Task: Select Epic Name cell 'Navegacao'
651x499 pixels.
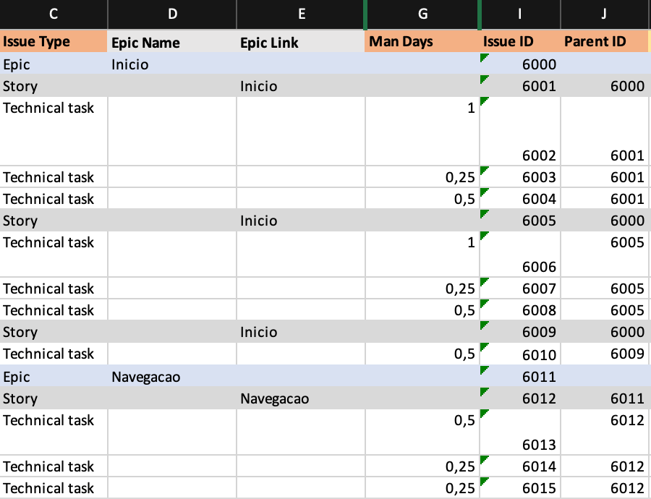Action: (x=172, y=377)
